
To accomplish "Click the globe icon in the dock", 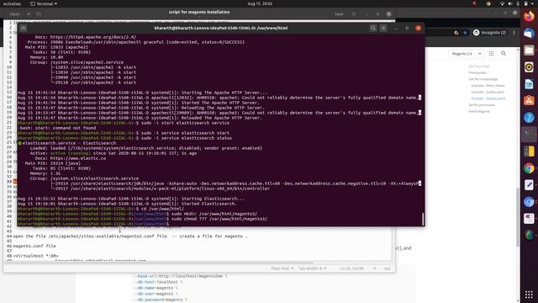I will pyautogui.click(x=529, y=236).
